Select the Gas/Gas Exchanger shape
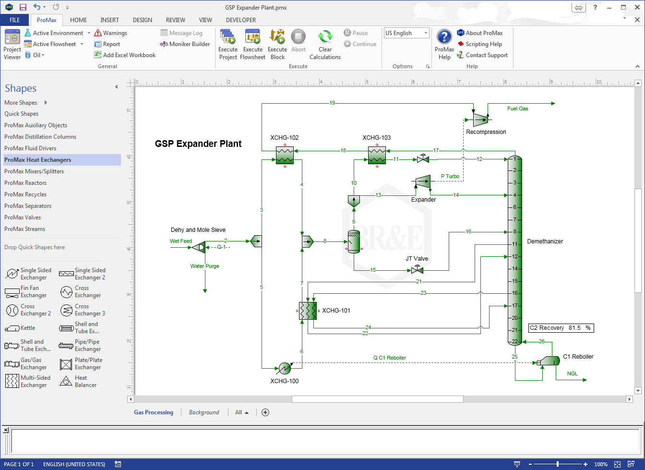This screenshot has height=470, width=645. coord(26,363)
